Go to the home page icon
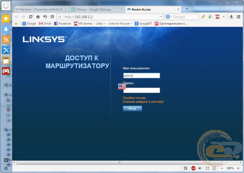 pos(38,17)
